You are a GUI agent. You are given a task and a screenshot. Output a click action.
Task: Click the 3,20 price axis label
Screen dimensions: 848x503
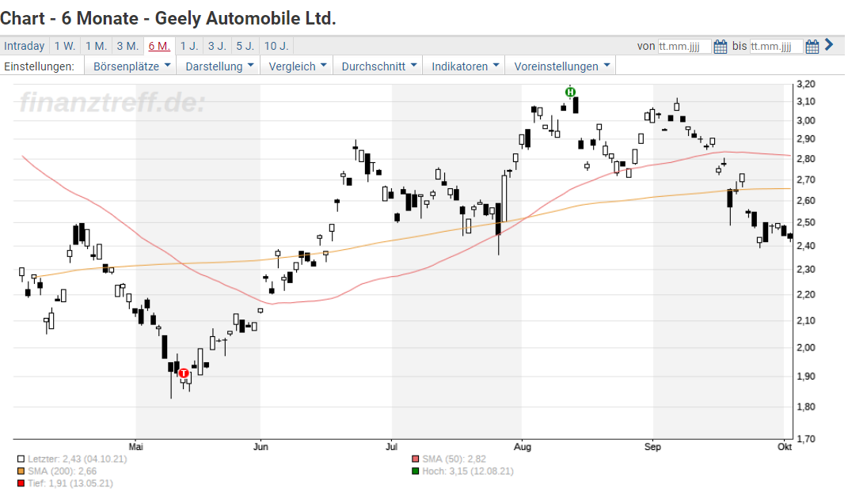tap(806, 85)
